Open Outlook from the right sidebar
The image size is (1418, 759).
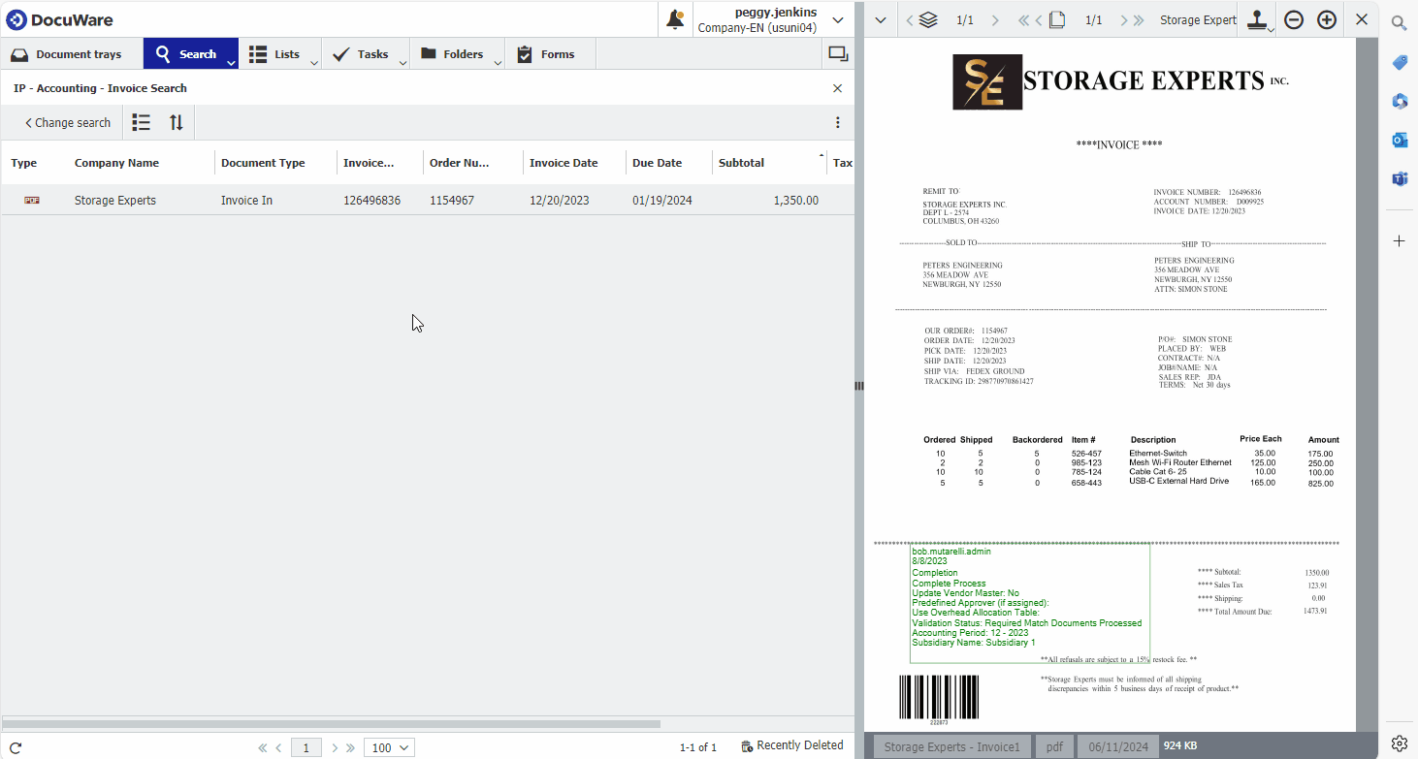(x=1400, y=140)
